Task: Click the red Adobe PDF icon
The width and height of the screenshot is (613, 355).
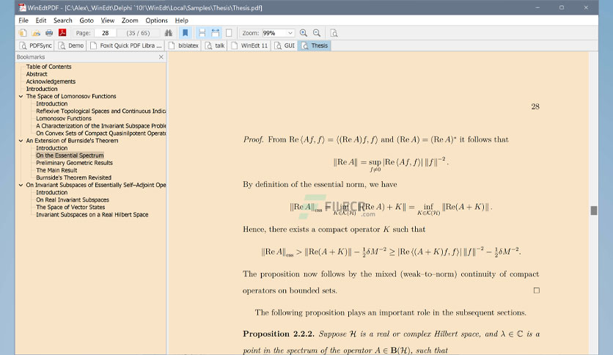Action: (62, 33)
